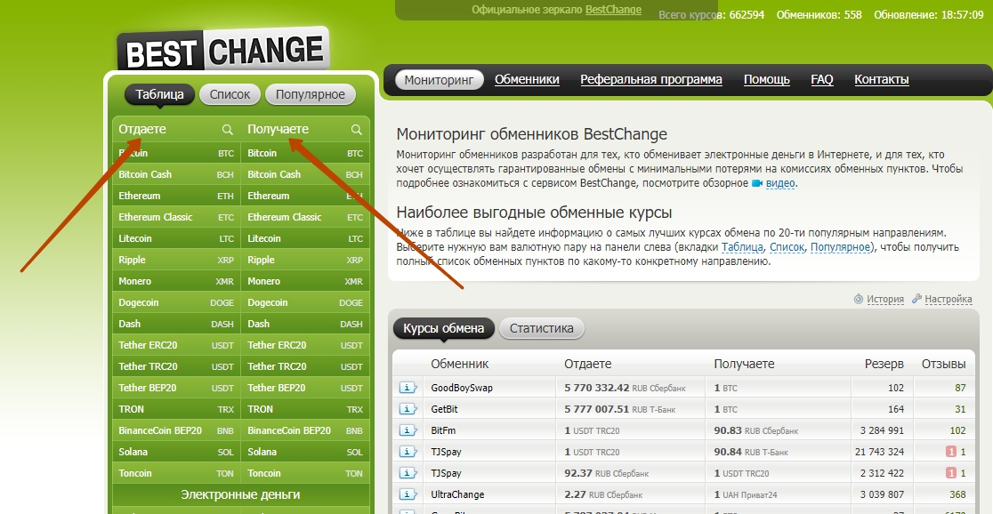Switch to Популярное tab

click(311, 94)
